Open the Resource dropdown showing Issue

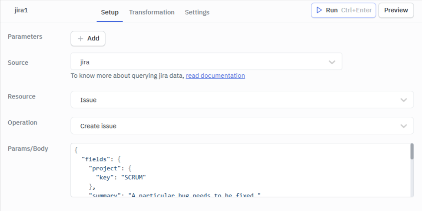tap(242, 99)
